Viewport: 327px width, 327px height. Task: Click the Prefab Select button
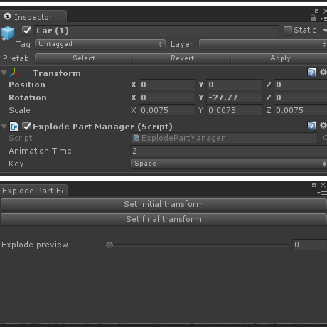84,58
